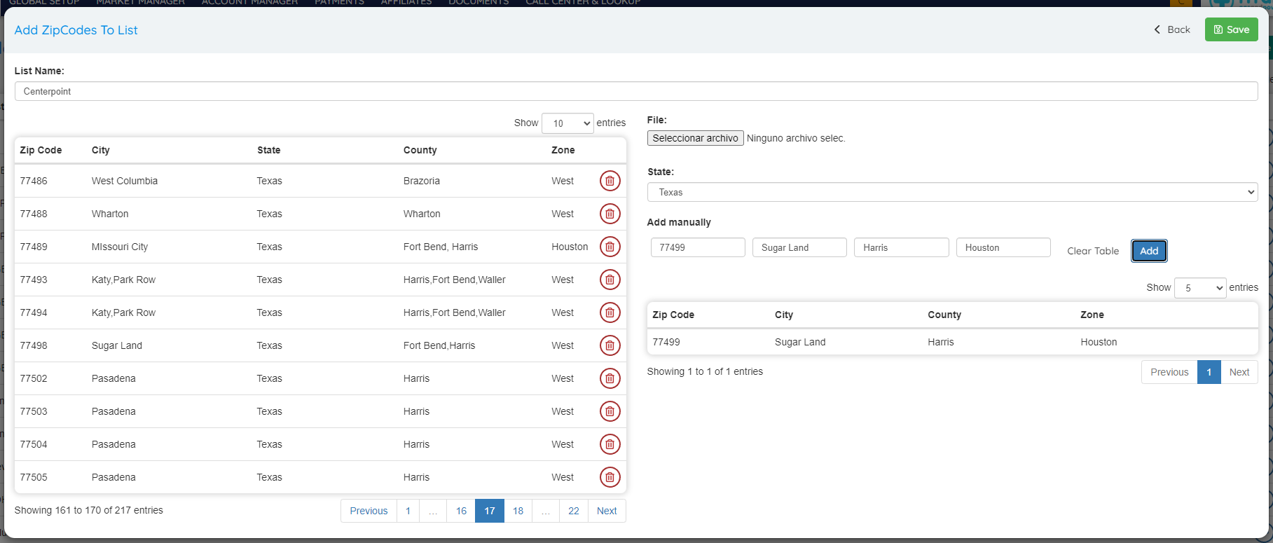Sort left table by Zone header
The image size is (1273, 543).
tap(563, 150)
